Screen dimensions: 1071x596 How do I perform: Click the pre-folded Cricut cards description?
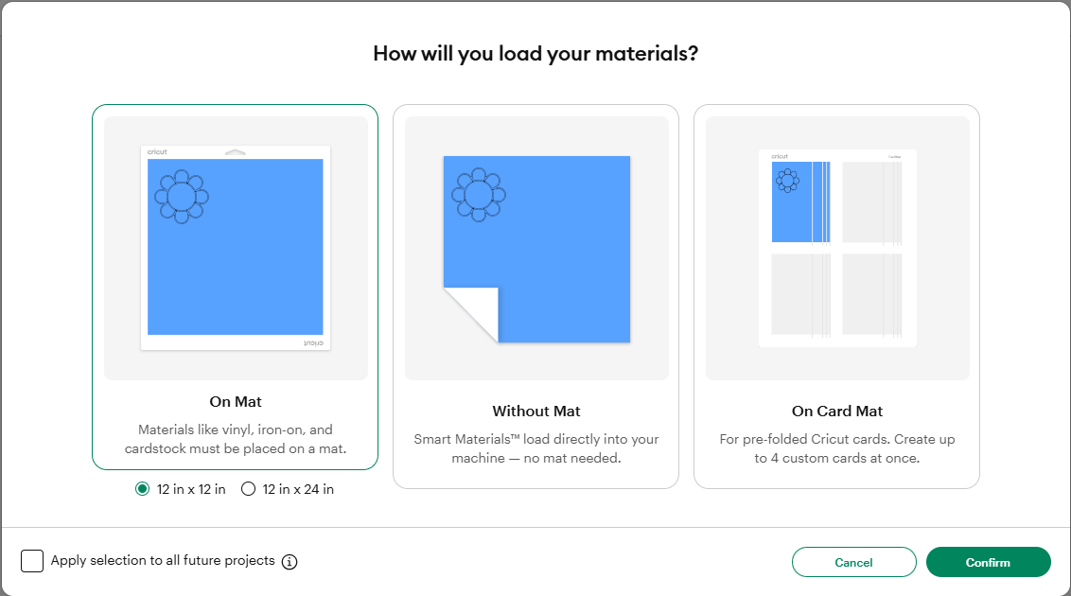pyautogui.click(x=837, y=448)
